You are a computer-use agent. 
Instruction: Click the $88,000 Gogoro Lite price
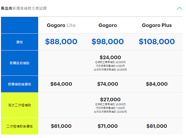61,42
